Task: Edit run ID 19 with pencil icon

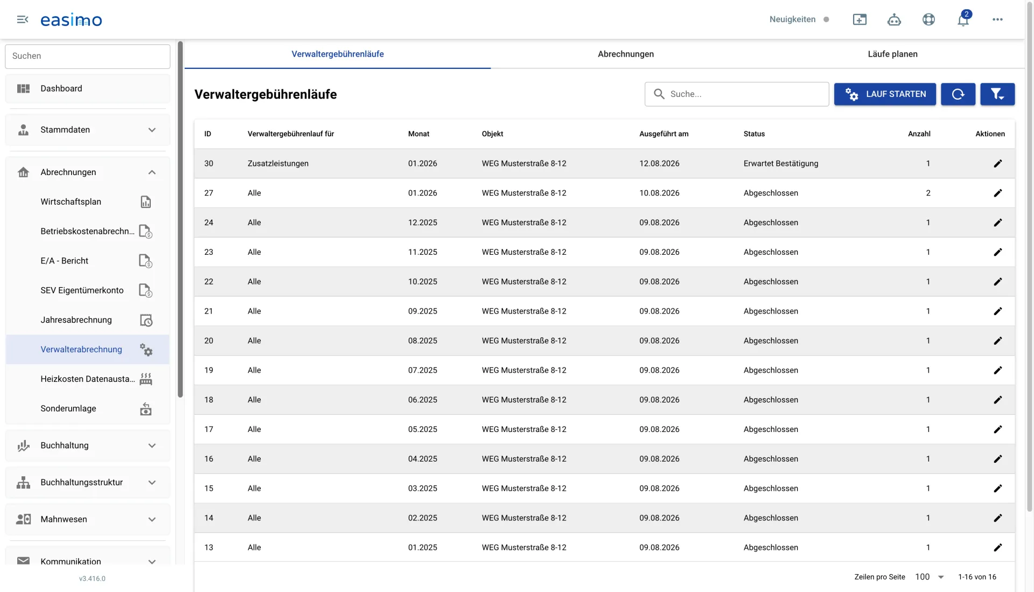Action: coord(998,371)
